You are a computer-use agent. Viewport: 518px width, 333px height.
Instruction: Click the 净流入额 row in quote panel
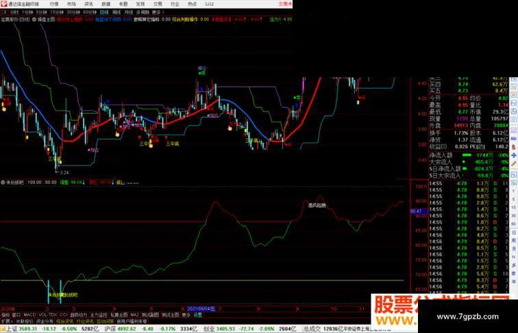(469, 155)
